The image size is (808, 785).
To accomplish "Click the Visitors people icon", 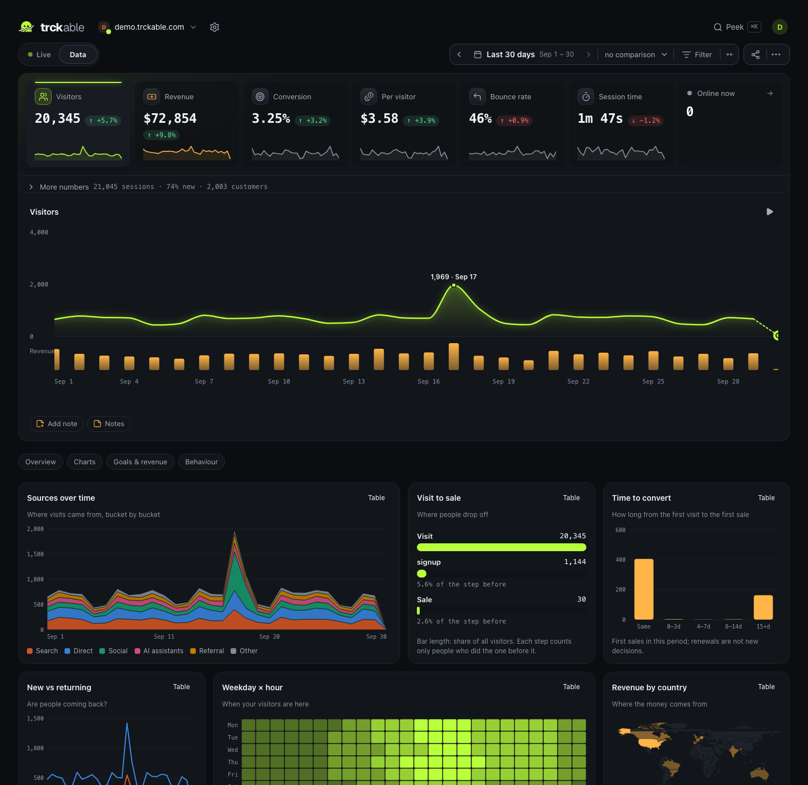I will click(x=43, y=96).
